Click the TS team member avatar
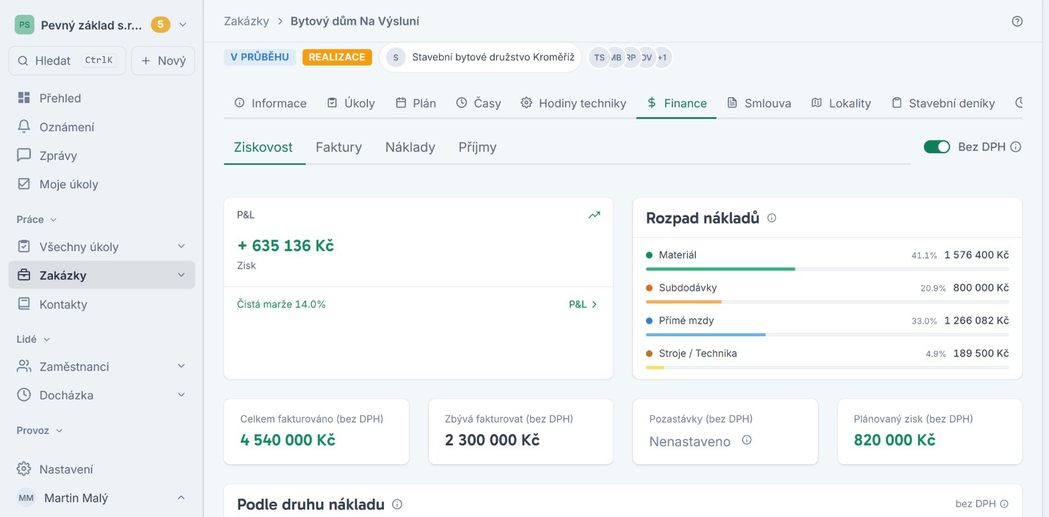Screen dimensions: 1049x517 [x=599, y=58]
